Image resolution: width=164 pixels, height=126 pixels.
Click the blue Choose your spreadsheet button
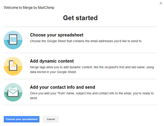pos(22,119)
